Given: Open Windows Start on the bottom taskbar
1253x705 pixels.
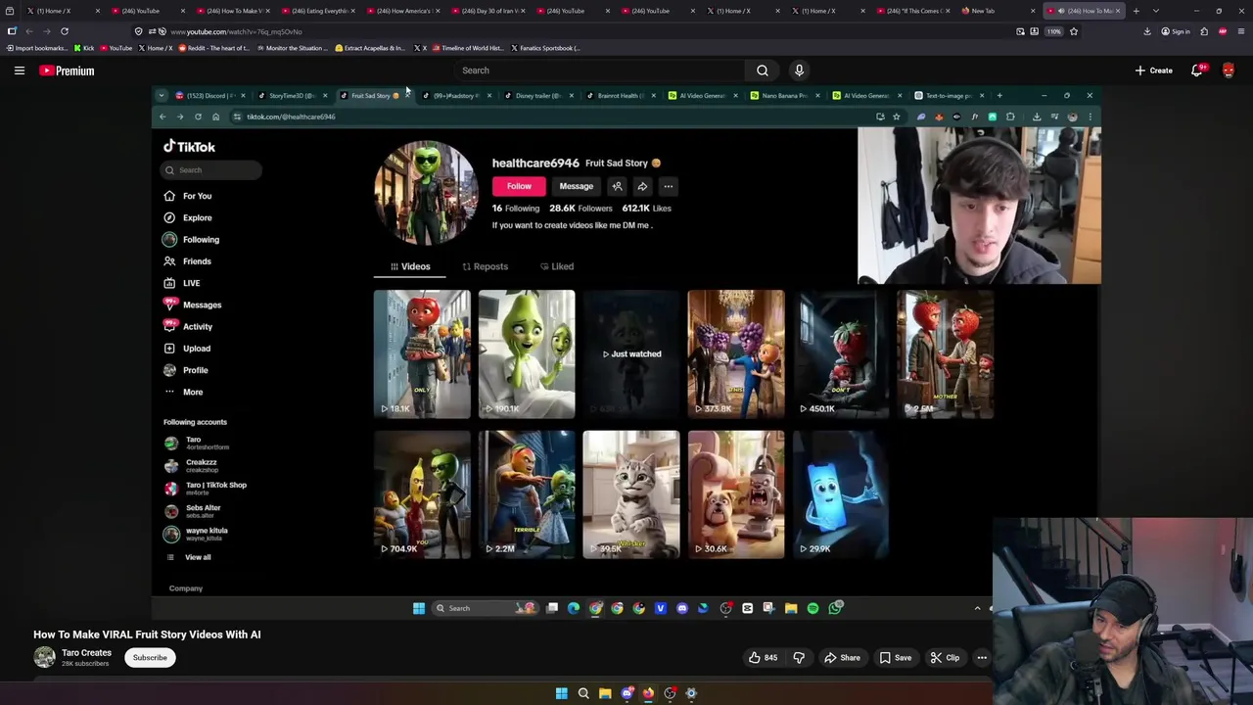Looking at the screenshot, I should [562, 693].
